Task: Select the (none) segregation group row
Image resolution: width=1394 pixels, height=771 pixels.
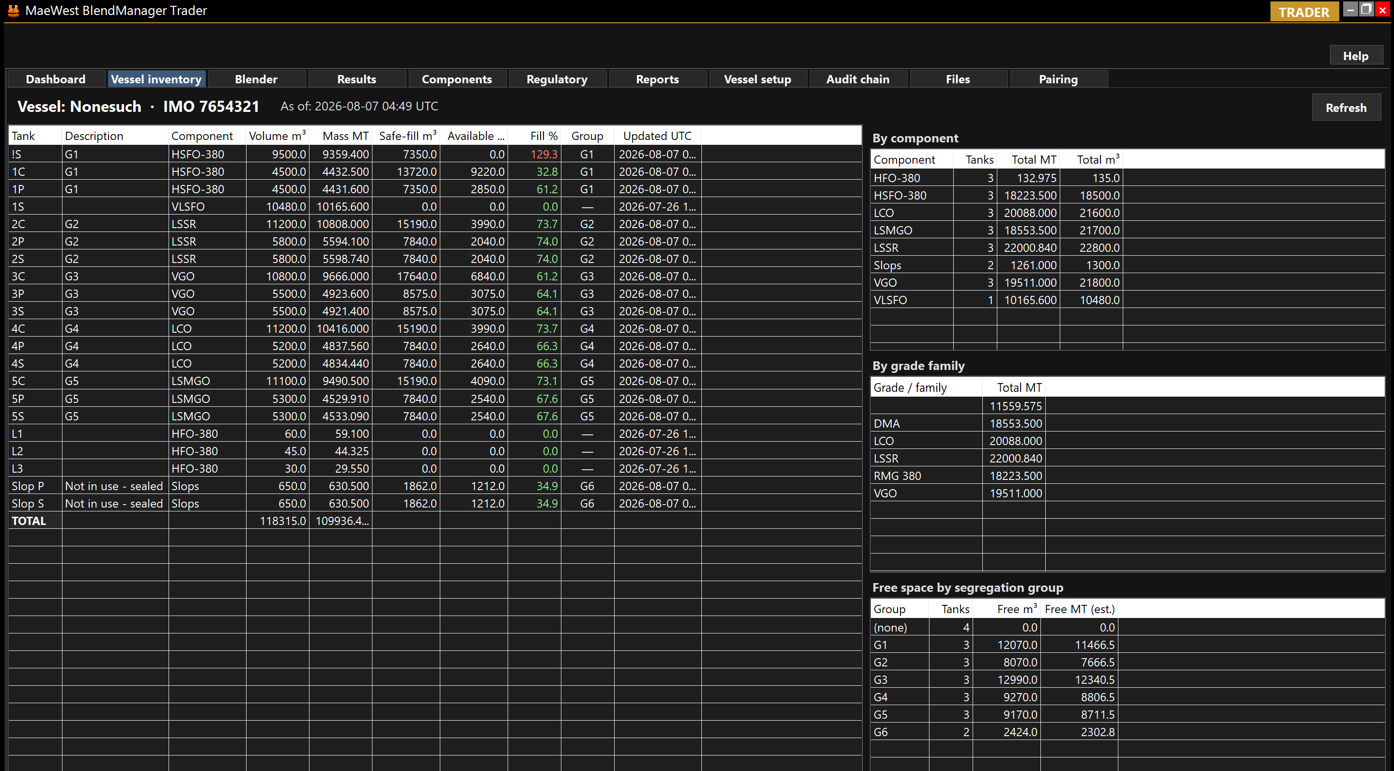Action: coord(1127,627)
